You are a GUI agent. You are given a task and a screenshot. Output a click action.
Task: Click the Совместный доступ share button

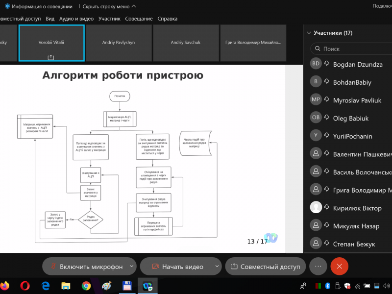pos(265,267)
